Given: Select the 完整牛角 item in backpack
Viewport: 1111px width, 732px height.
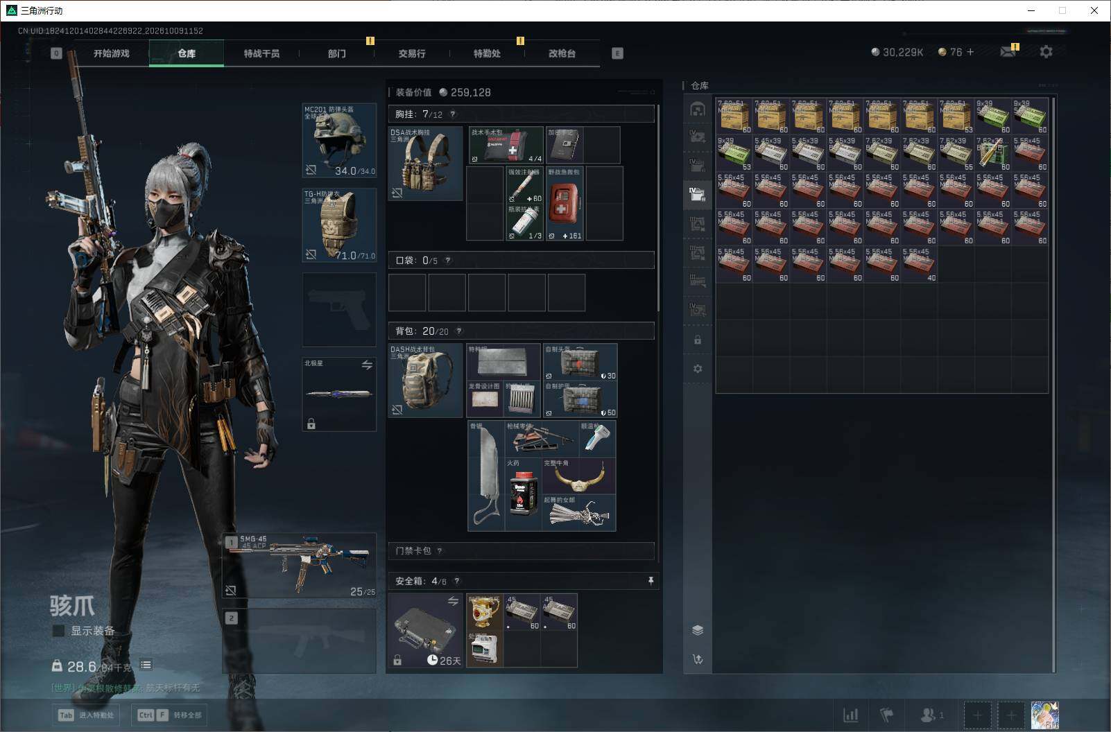Looking at the screenshot, I should (x=579, y=476).
